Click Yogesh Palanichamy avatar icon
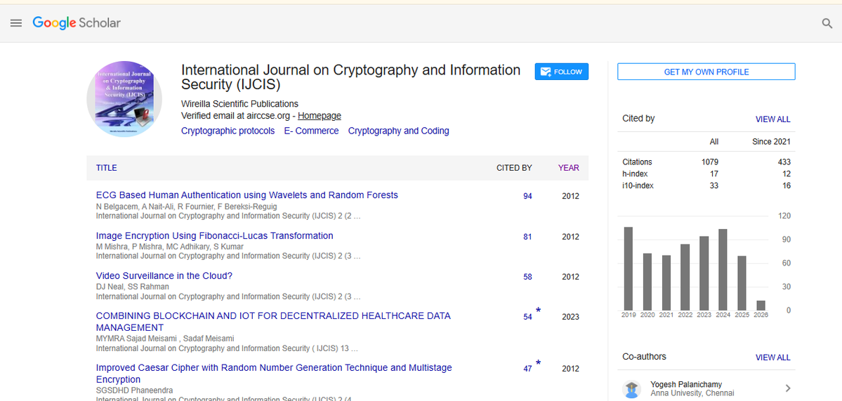 631,388
